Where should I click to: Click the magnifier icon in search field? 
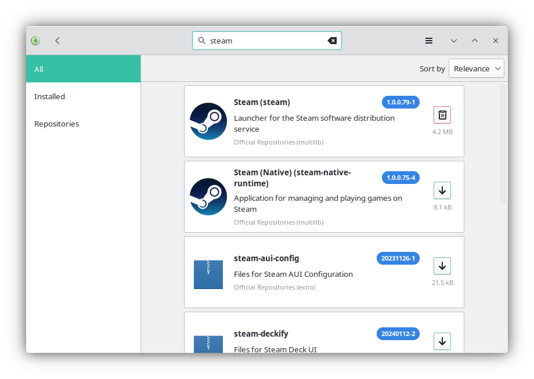click(x=201, y=41)
